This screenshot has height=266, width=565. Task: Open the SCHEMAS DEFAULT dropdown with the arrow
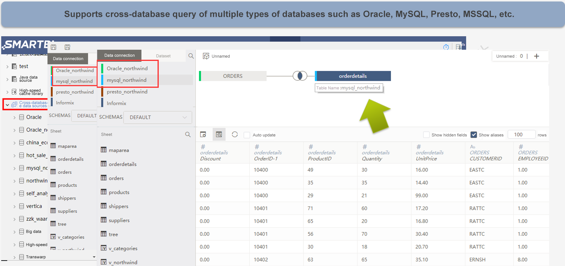pyautogui.click(x=185, y=117)
